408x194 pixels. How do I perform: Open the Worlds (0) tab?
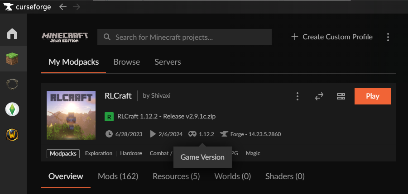click(x=233, y=176)
